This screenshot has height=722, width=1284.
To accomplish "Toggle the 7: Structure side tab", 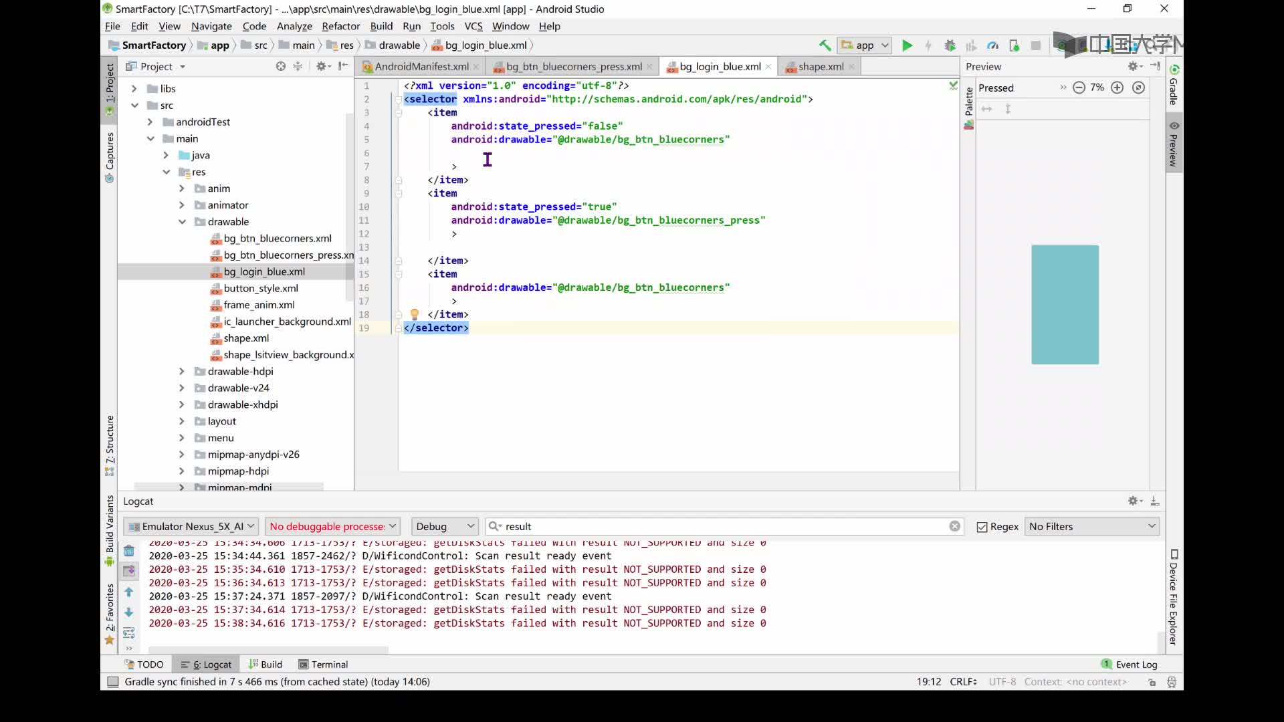I will 110,445.
